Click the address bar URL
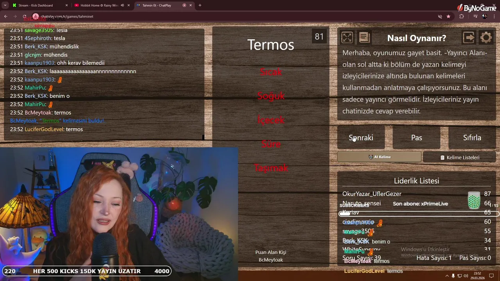This screenshot has width=500, height=281. click(x=67, y=16)
